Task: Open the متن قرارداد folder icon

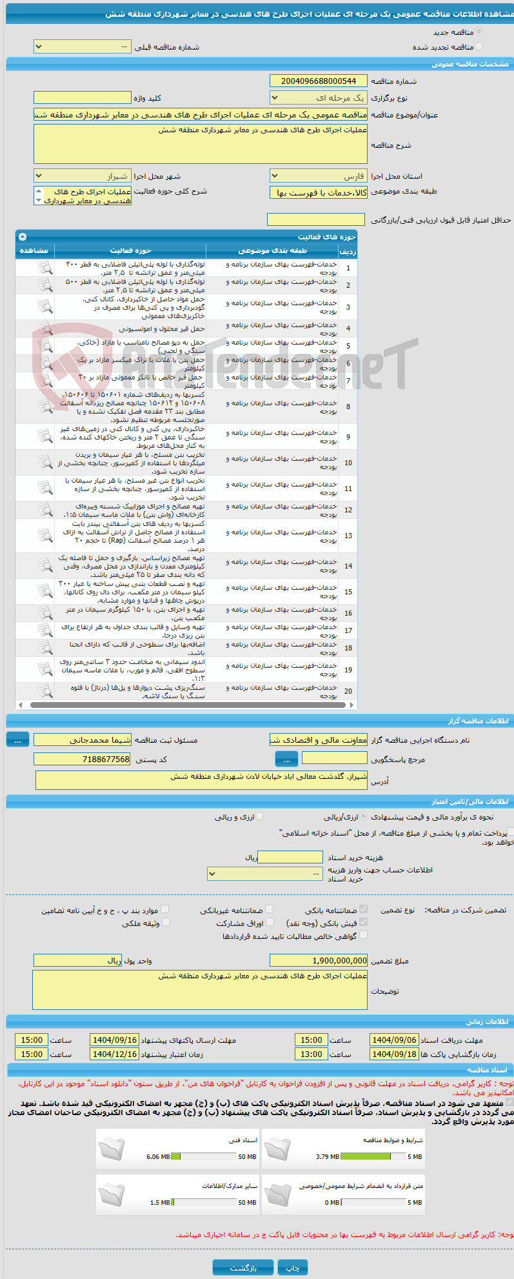Action: (x=278, y=1195)
